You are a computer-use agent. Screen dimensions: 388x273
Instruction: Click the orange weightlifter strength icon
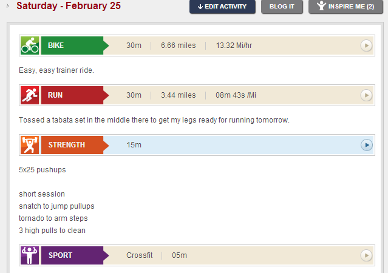pos(30,145)
